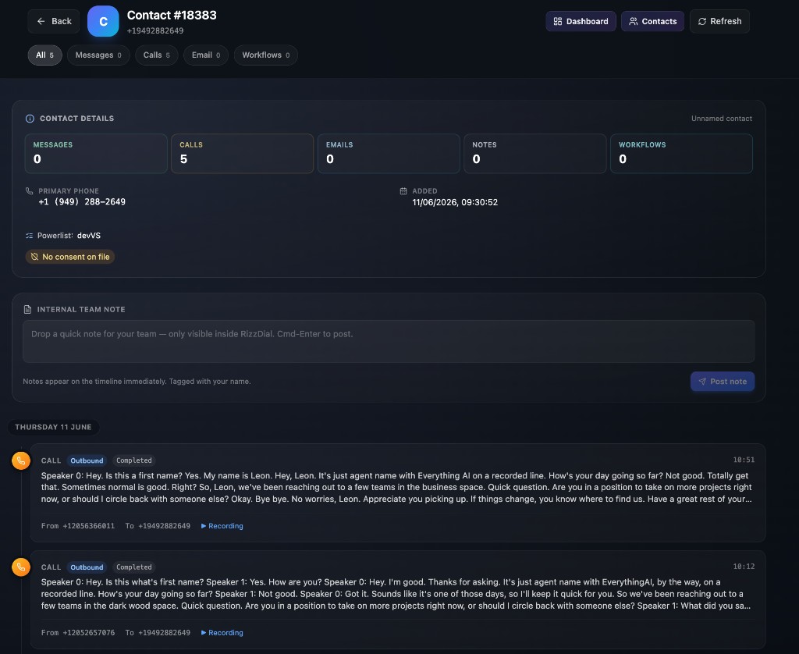Click Outbound tag on the 10:51 call
Viewport: 799px width, 654px height.
(x=87, y=460)
